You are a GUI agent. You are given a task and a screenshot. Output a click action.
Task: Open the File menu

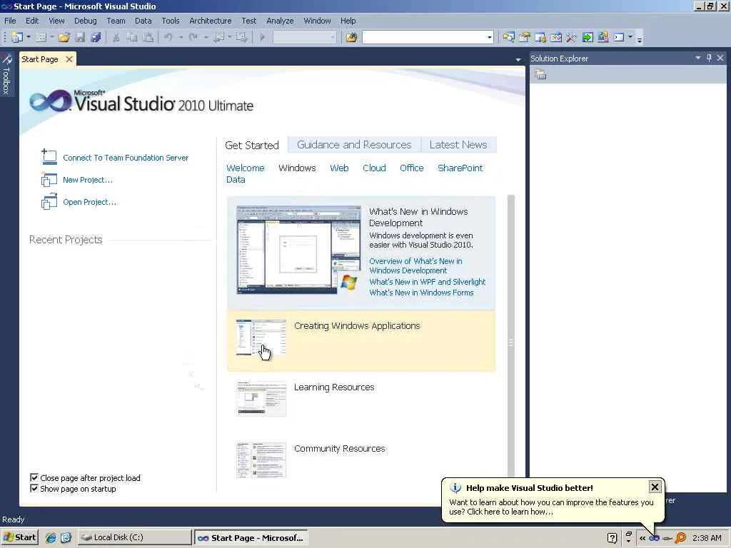[10, 21]
